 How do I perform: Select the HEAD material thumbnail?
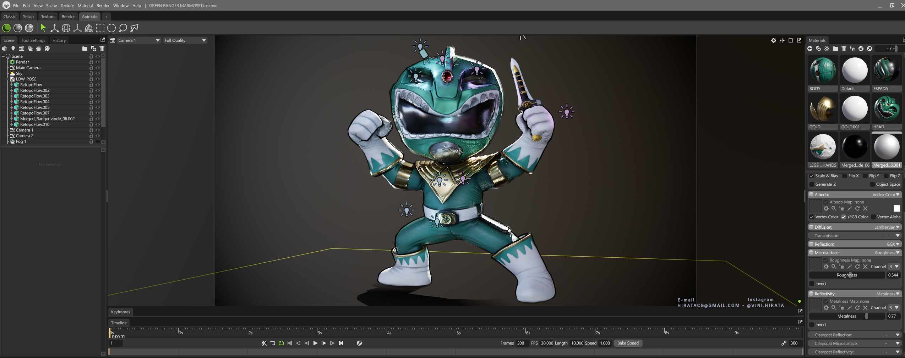point(887,112)
